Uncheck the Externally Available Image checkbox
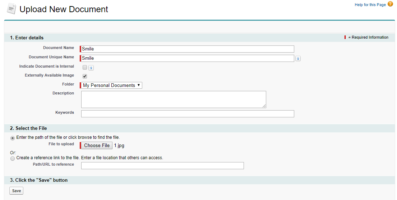Viewport: 397px width, 200px height. [85, 76]
